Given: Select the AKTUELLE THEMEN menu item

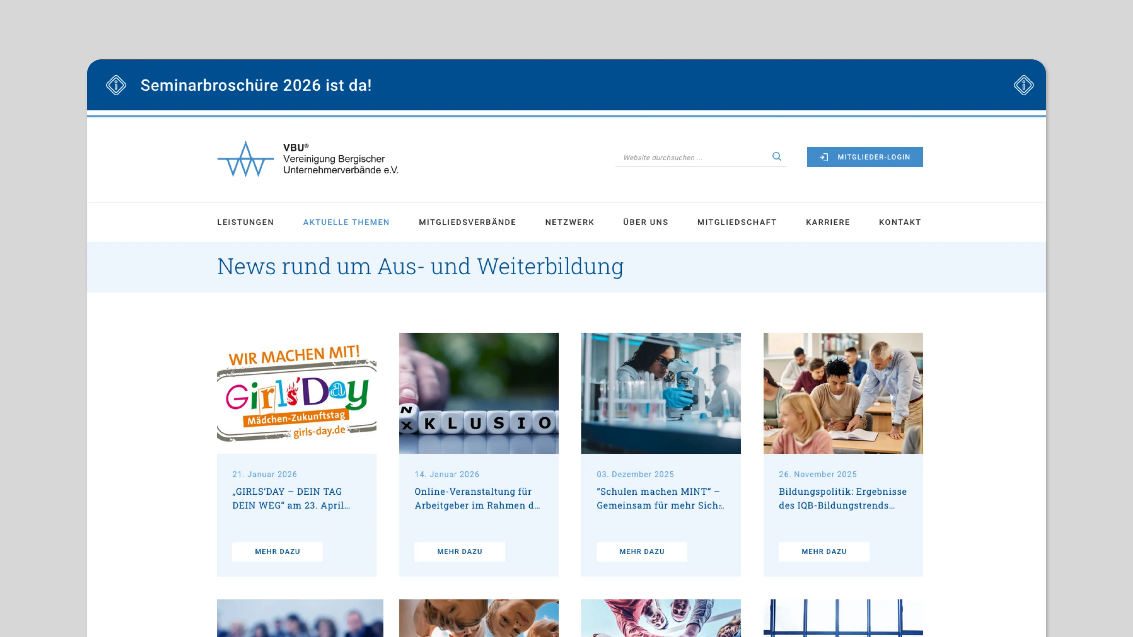Looking at the screenshot, I should pyautogui.click(x=346, y=223).
